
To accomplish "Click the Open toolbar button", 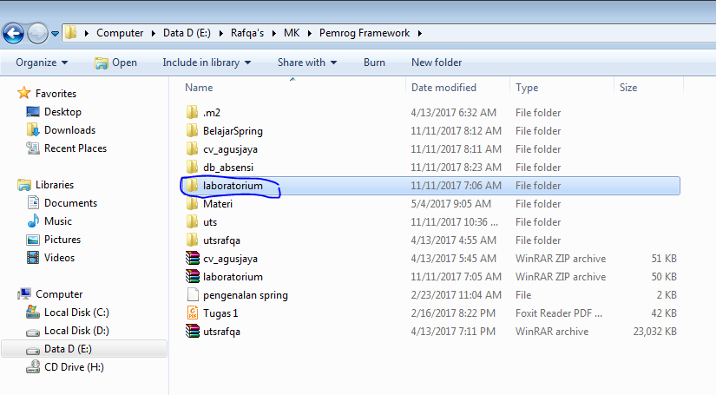I will click(115, 63).
